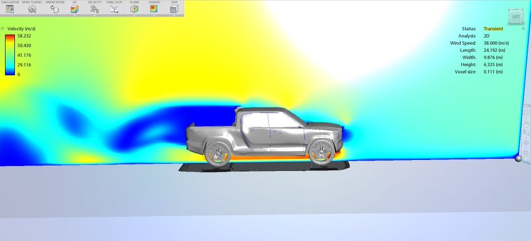Click the Wind Tunnel gauge icon
The width and height of the screenshot is (531, 241).
click(x=32, y=9)
